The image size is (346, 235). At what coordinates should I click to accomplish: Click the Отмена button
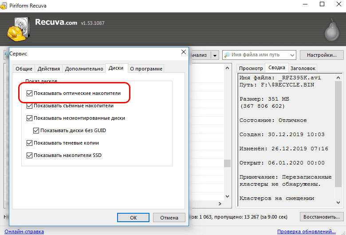pyautogui.click(x=169, y=218)
